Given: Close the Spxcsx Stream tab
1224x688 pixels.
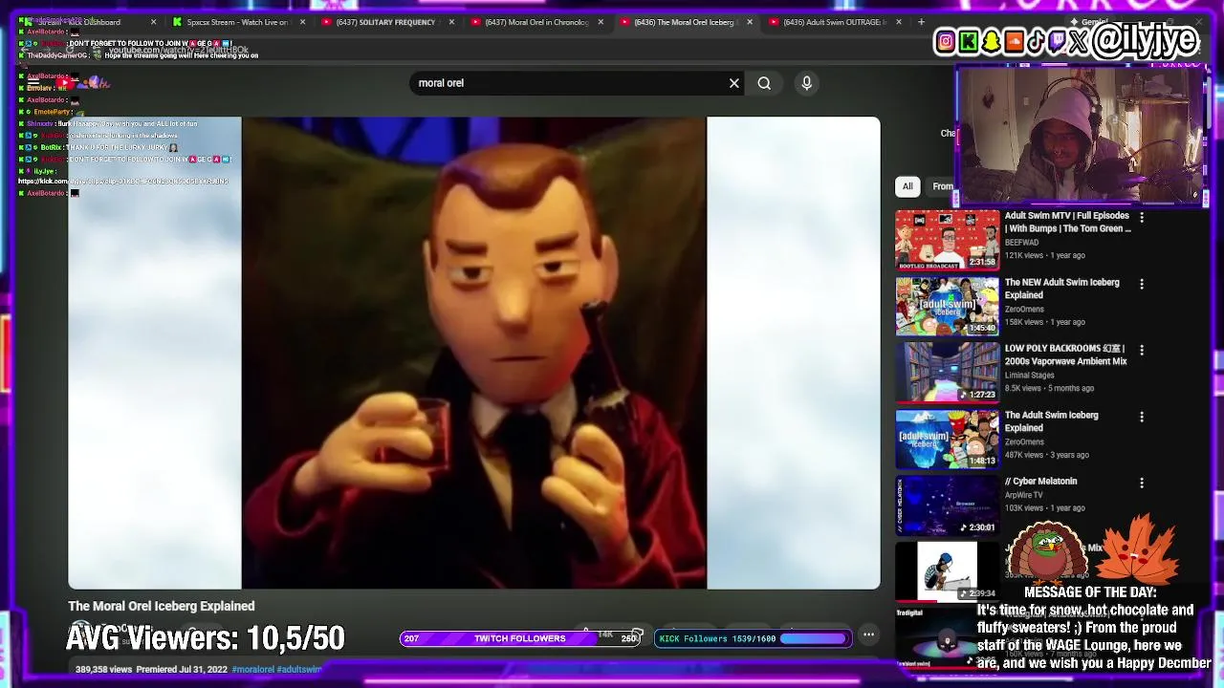Looking at the screenshot, I should [303, 22].
